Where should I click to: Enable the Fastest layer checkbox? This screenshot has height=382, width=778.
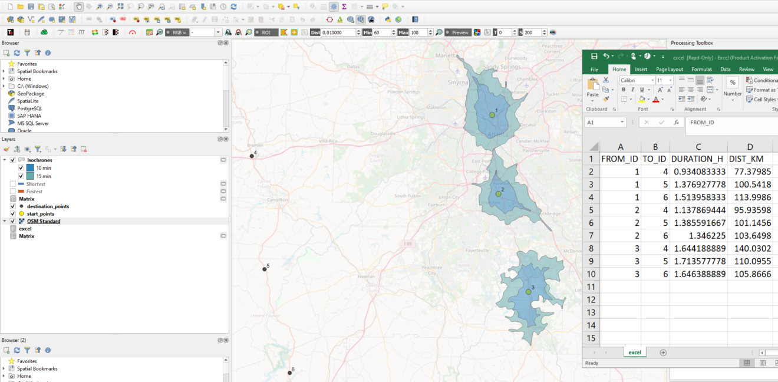(13, 192)
